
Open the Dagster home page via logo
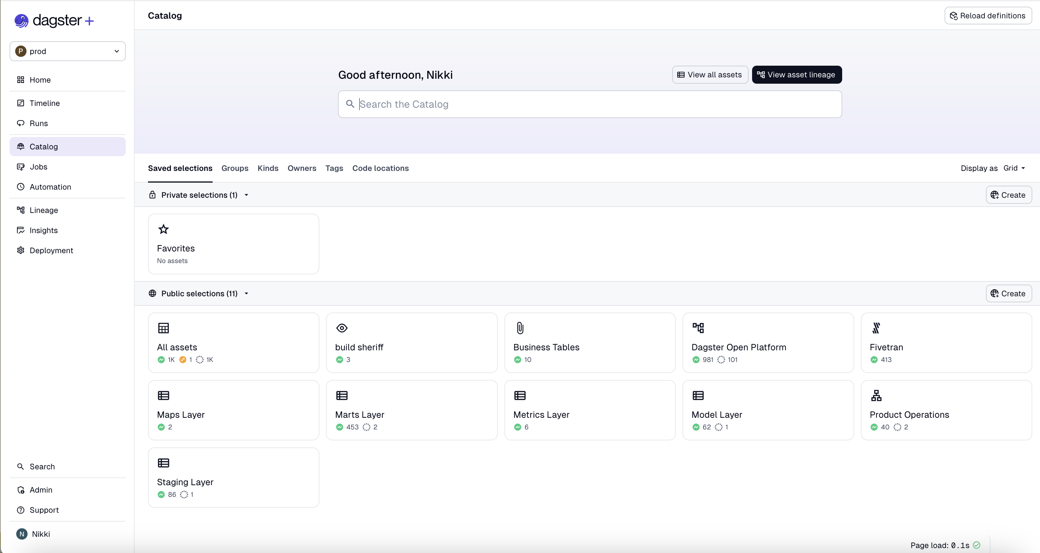pos(53,20)
